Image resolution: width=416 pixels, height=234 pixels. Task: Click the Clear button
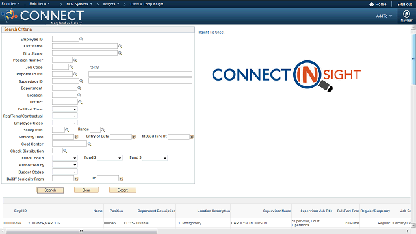tap(86, 190)
